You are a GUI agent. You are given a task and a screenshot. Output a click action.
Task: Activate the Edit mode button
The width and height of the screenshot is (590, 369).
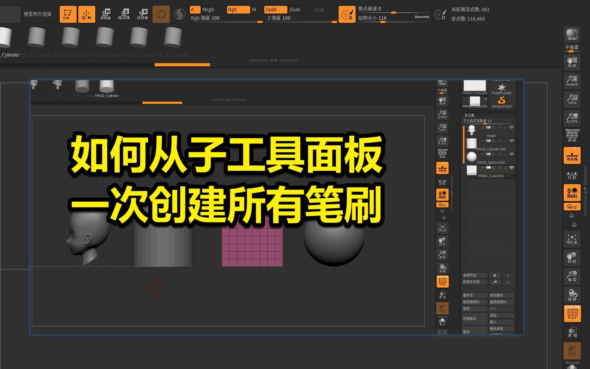[x=68, y=14]
